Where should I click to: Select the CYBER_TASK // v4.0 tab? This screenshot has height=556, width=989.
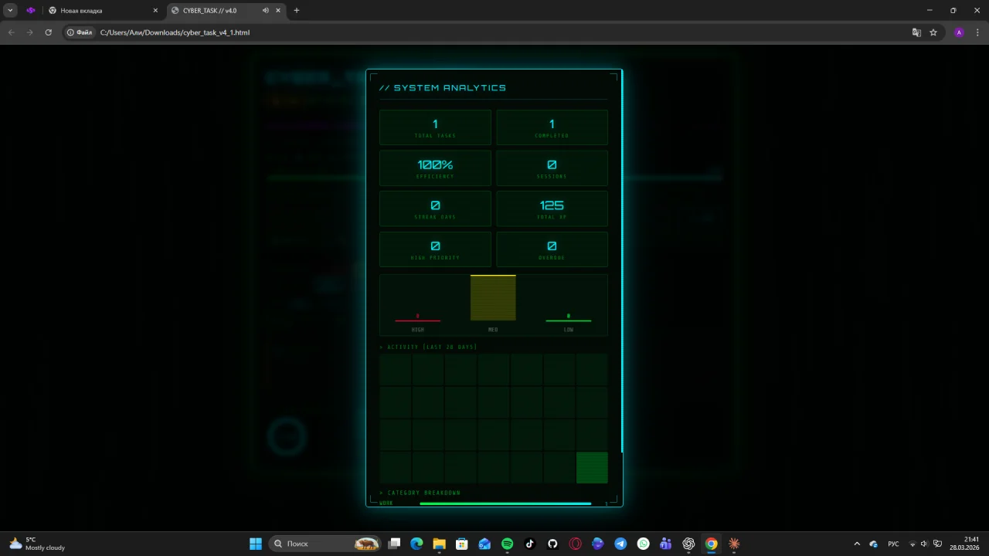point(226,11)
